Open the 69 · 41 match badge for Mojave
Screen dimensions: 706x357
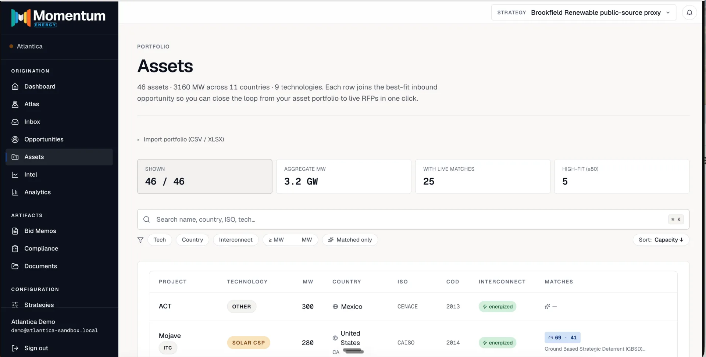pos(562,338)
